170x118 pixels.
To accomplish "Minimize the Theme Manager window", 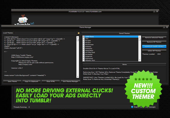I will click(x=164, y=27).
